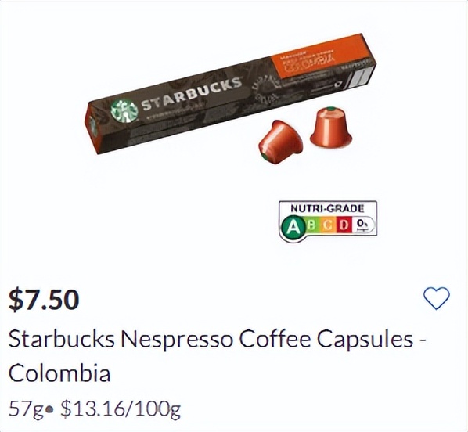Screen dimensions: 468x432
Task: Click the green Starbucks siren logo
Action: point(124,111)
